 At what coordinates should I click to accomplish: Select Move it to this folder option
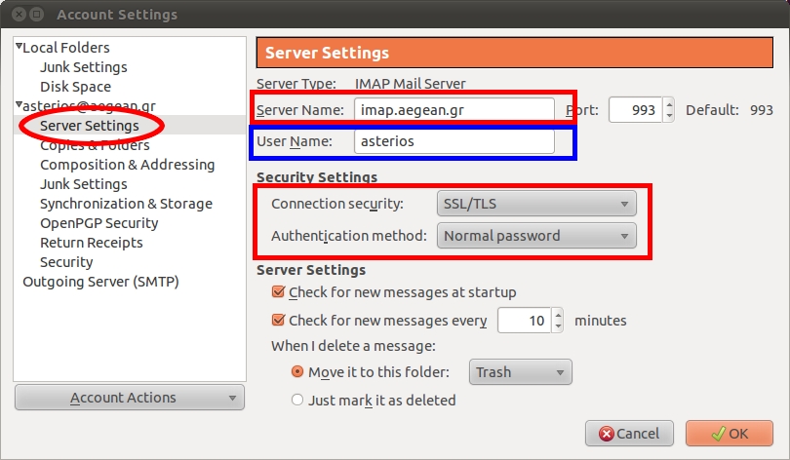[x=297, y=372]
